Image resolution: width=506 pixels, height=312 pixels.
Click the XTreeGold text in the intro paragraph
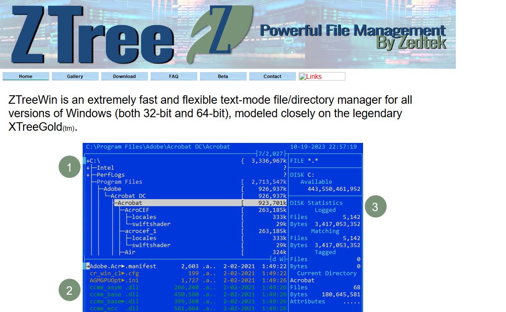click(35, 126)
